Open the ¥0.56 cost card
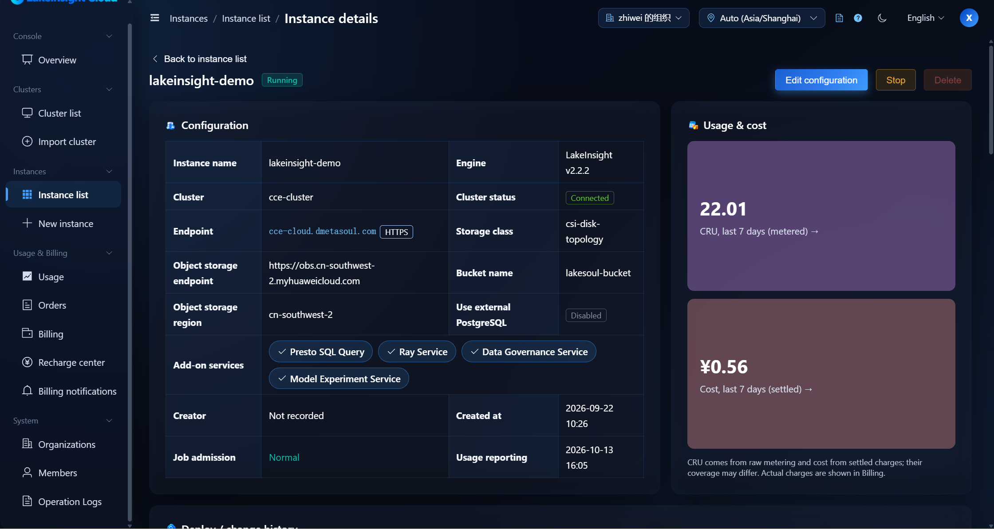This screenshot has height=529, width=994. (x=821, y=374)
